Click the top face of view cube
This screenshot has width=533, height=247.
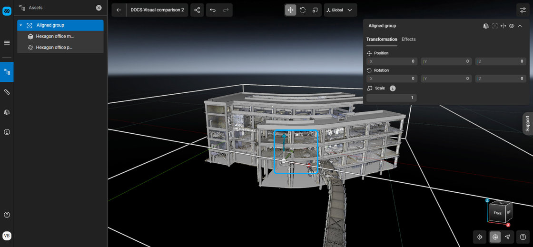pos(502,203)
